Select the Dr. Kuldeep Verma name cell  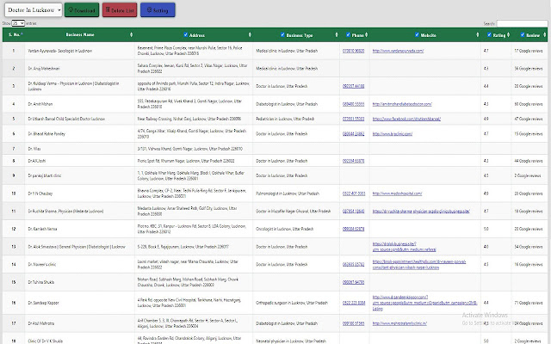(x=79, y=86)
